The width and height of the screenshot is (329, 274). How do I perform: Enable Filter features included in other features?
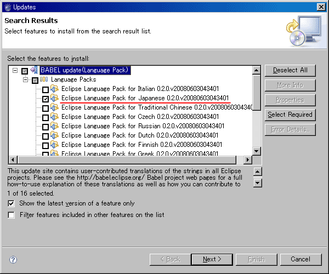(x=11, y=215)
